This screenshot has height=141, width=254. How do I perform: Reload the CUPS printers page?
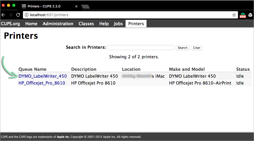coord(18,15)
